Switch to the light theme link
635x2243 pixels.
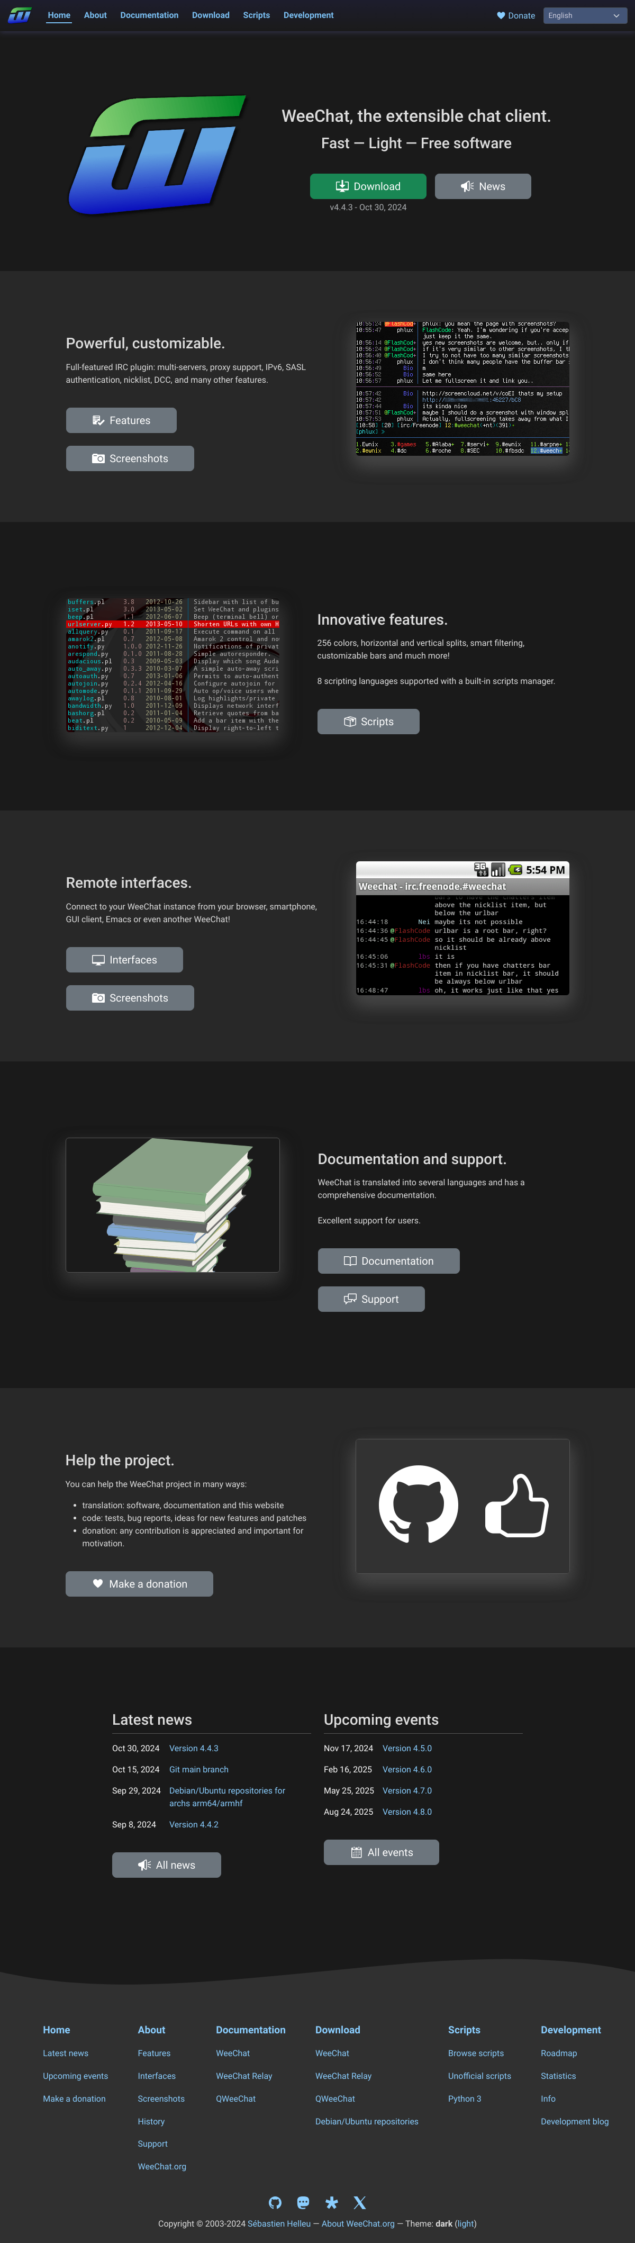pyautogui.click(x=465, y=2223)
